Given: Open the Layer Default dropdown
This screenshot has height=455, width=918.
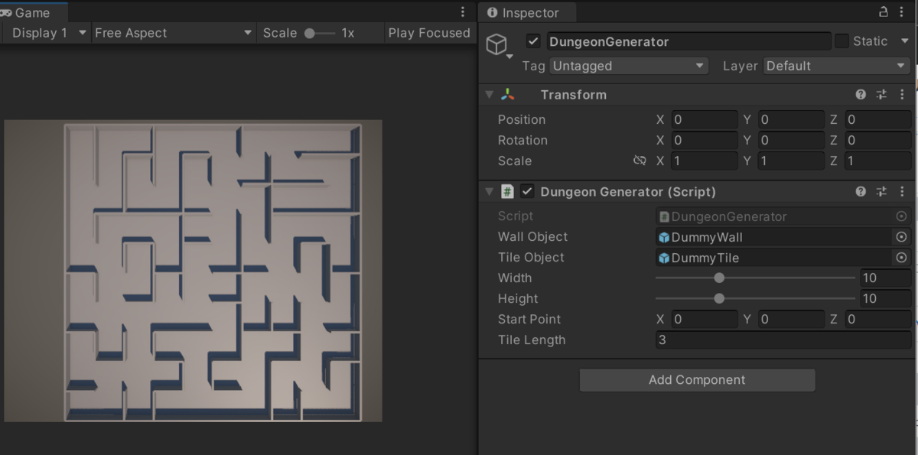Looking at the screenshot, I should (836, 66).
